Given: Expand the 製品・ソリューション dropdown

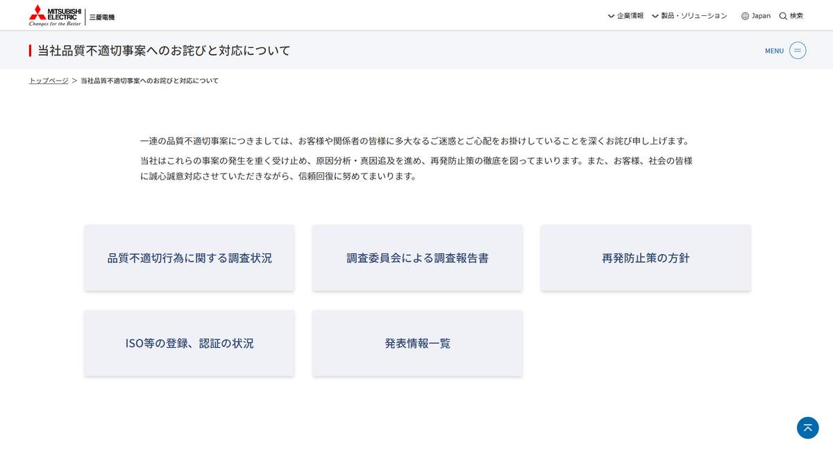Looking at the screenshot, I should pos(694,15).
